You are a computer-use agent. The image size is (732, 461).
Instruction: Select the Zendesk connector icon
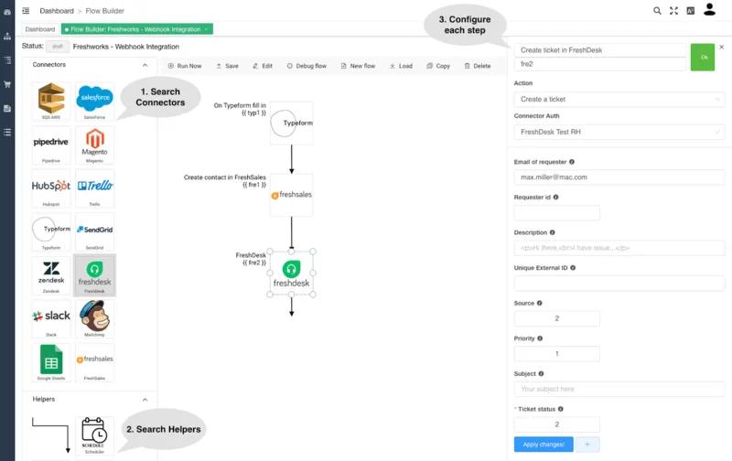tap(51, 275)
